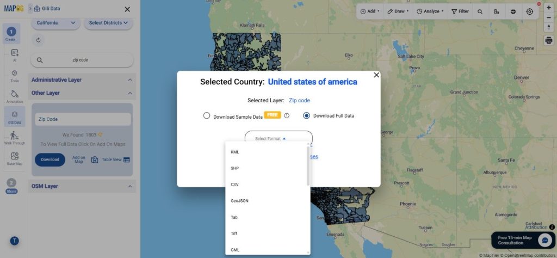The image size is (557, 258).
Task: Click the search magnifier in layer search
Action: click(x=40, y=60)
